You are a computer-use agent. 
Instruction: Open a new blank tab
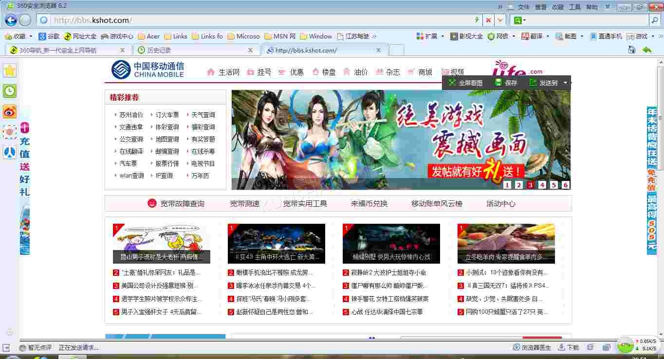click(397, 50)
